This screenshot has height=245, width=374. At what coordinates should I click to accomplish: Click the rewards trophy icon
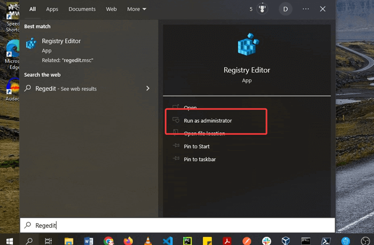(262, 9)
